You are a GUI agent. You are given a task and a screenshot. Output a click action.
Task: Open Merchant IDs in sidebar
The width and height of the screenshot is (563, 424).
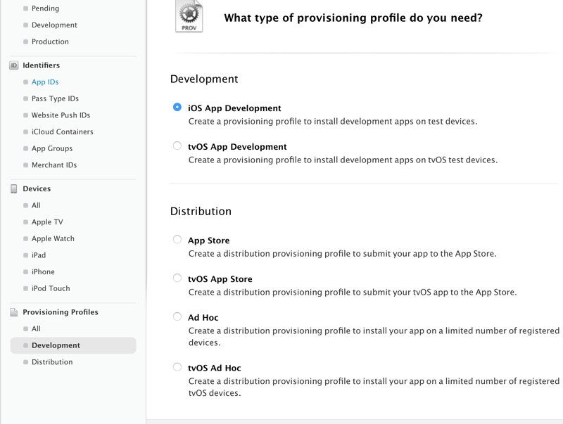tap(54, 165)
